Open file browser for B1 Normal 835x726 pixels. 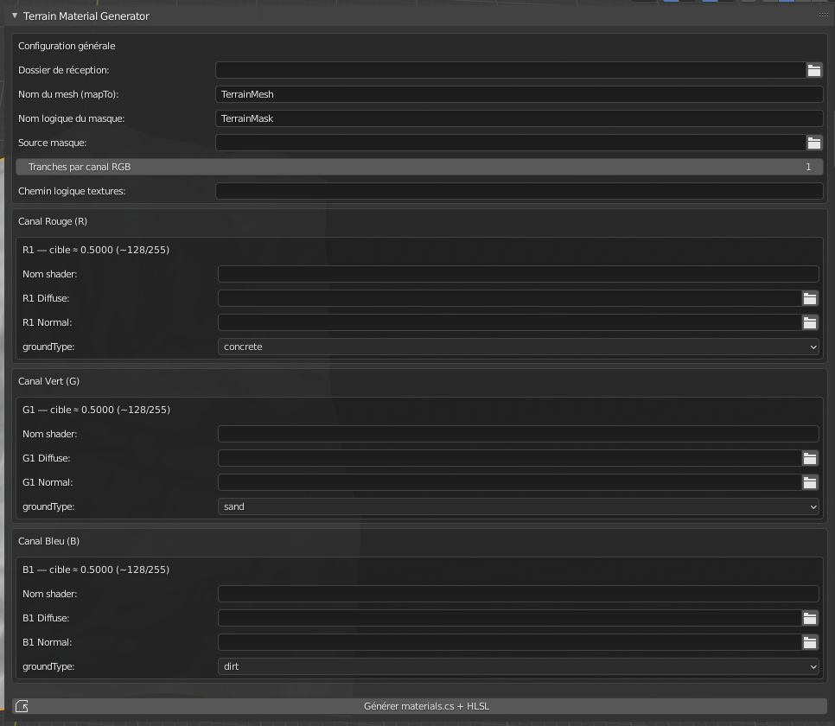pos(810,642)
